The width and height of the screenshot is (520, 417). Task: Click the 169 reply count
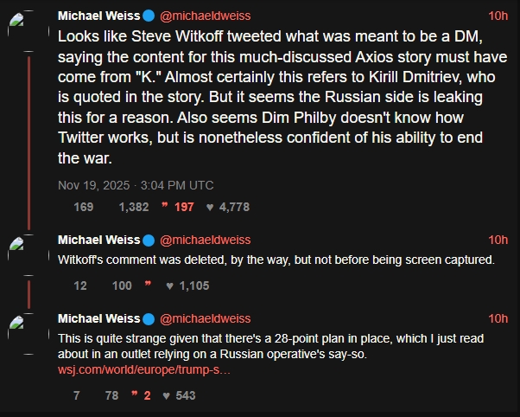click(84, 207)
